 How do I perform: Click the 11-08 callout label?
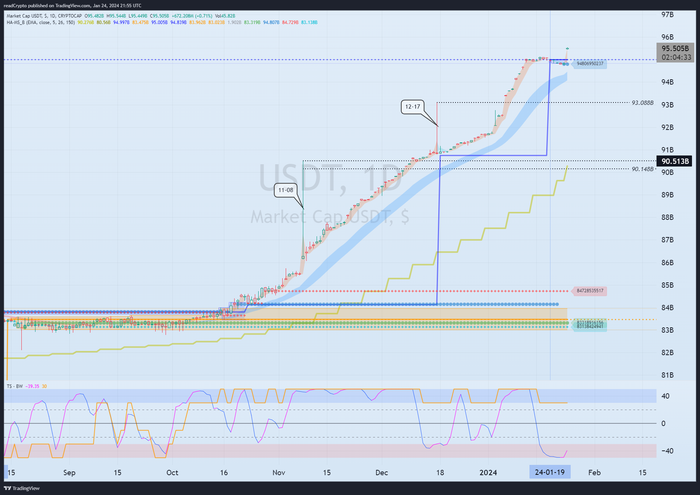point(286,190)
